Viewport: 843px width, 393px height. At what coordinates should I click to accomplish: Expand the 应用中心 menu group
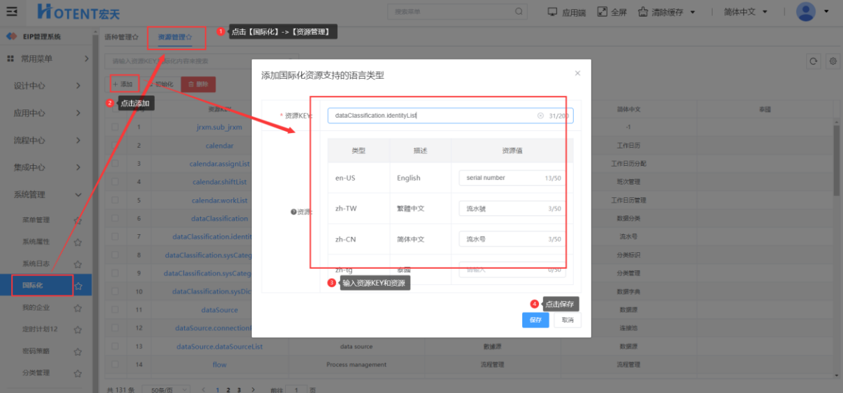(79, 114)
